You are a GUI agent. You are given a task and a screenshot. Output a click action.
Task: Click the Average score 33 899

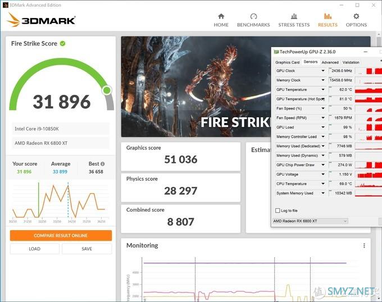point(60,172)
